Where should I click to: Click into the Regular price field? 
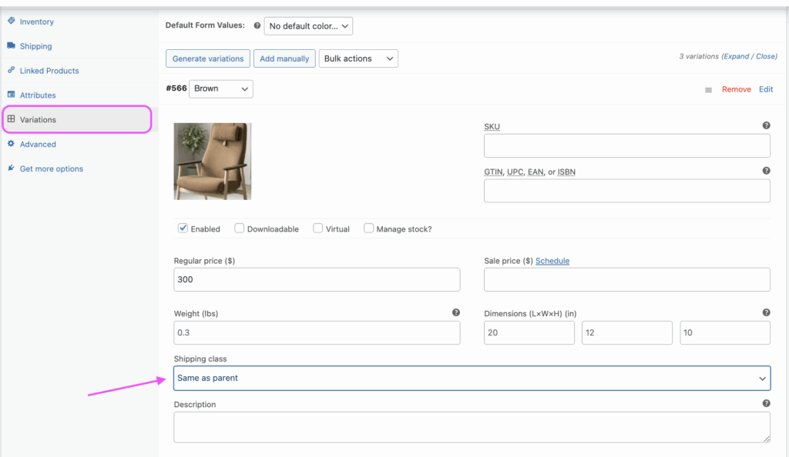(317, 279)
